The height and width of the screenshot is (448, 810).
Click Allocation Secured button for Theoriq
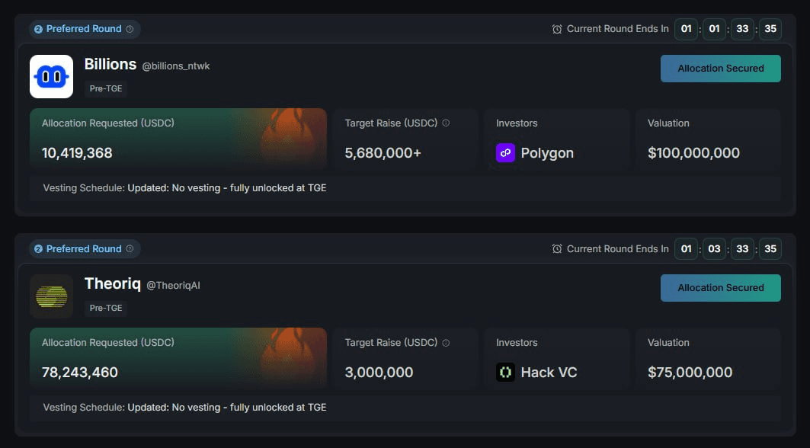coord(721,288)
